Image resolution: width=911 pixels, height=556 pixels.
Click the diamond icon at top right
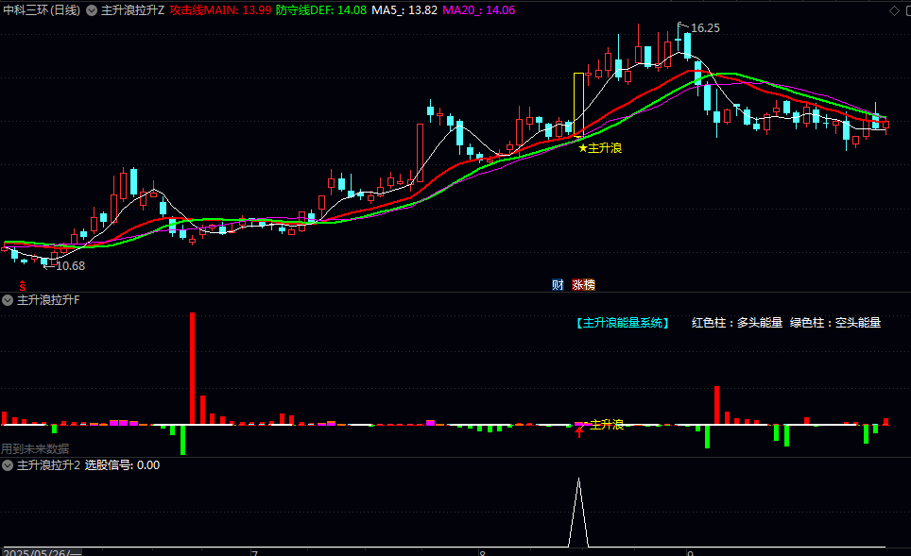click(894, 10)
